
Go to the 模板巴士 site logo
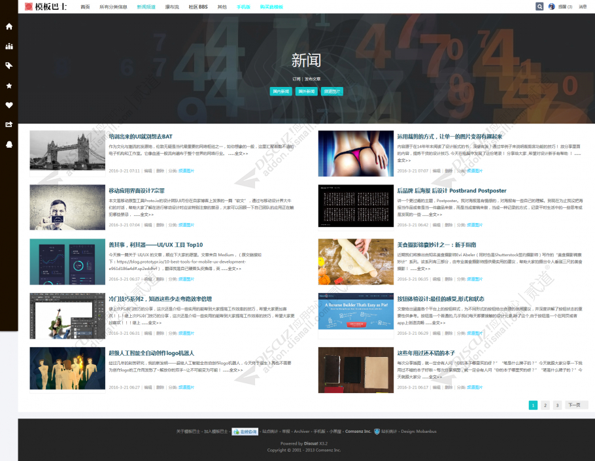coord(46,7)
